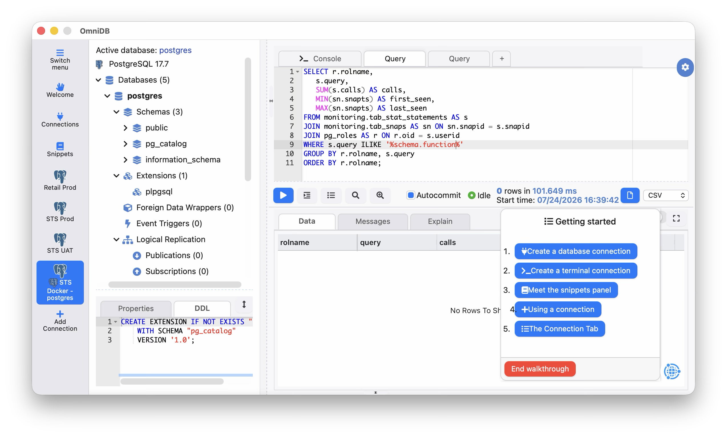Collapse the Databases (5) node

point(98,80)
